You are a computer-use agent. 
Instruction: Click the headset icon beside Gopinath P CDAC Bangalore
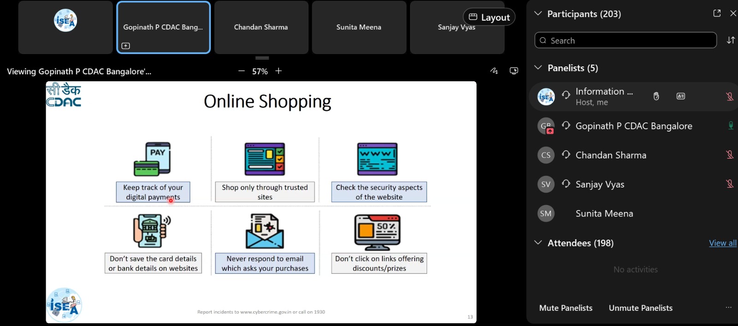point(566,125)
